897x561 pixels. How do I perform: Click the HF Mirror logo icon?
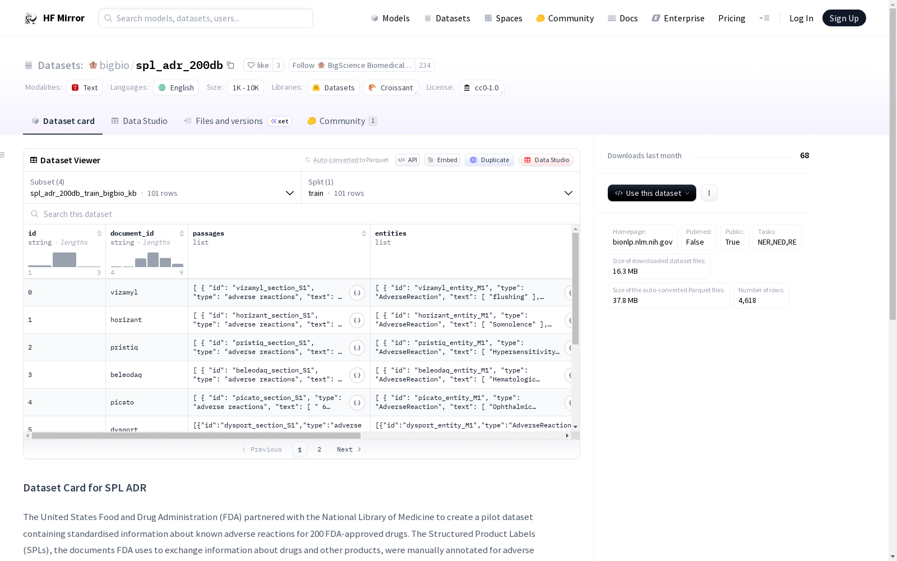[x=30, y=19]
